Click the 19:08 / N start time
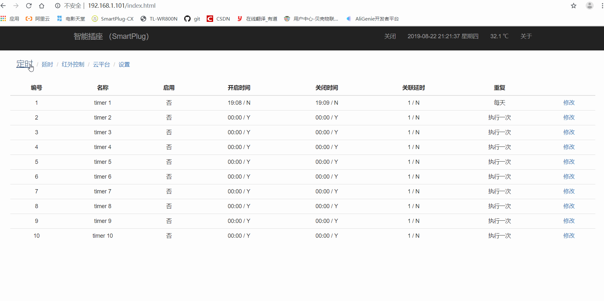 tap(239, 103)
